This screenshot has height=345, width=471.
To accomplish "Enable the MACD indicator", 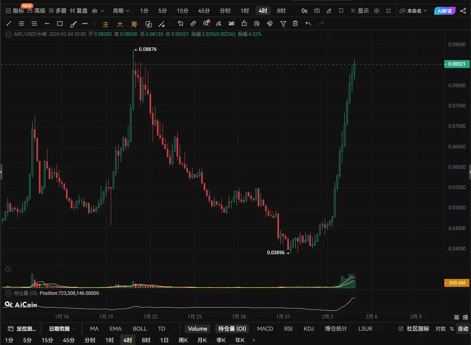I will [265, 329].
